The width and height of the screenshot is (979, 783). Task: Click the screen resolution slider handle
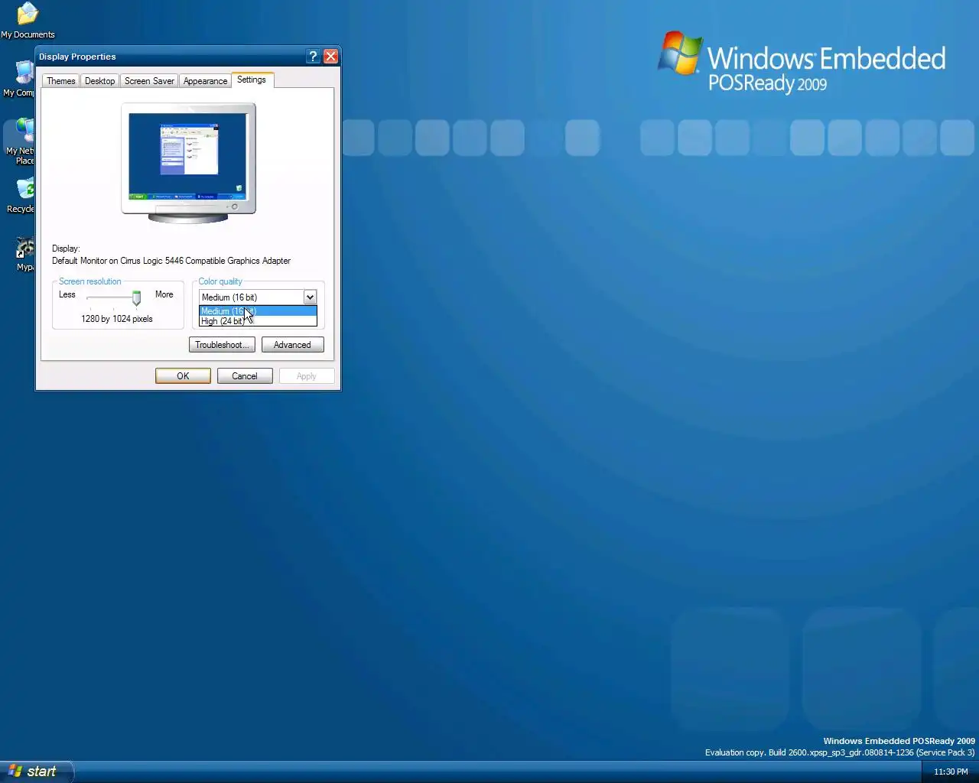pyautogui.click(x=136, y=297)
